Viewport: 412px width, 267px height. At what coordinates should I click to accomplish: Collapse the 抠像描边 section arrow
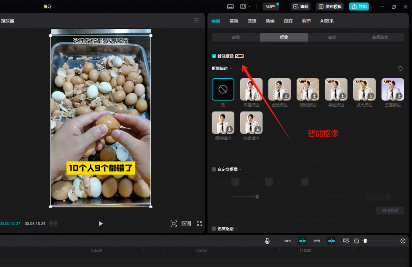(x=231, y=69)
